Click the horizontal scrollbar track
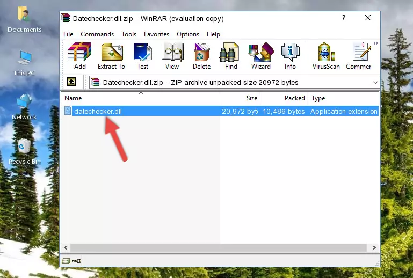Viewport: 413px width, 278px height. [x=219, y=247]
